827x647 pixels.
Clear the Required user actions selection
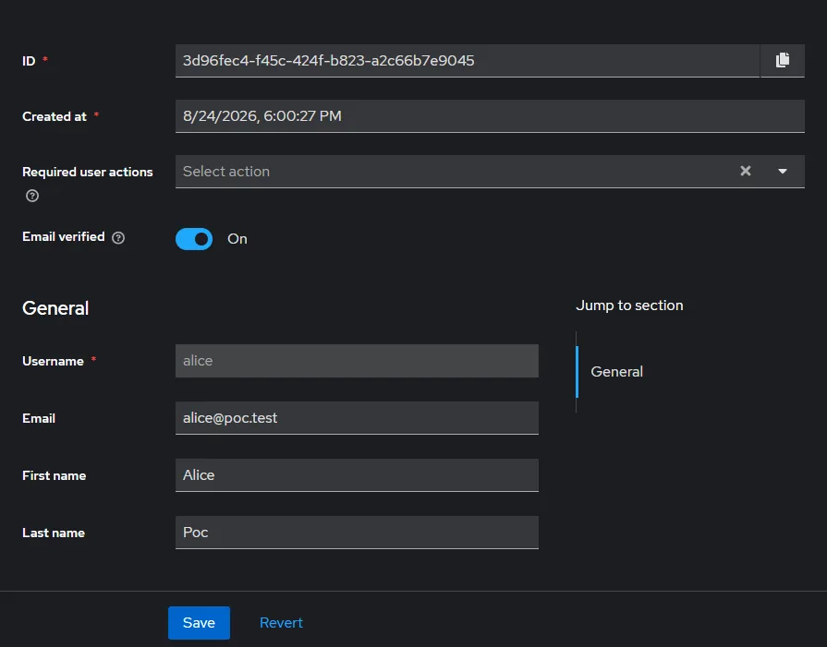(x=746, y=171)
